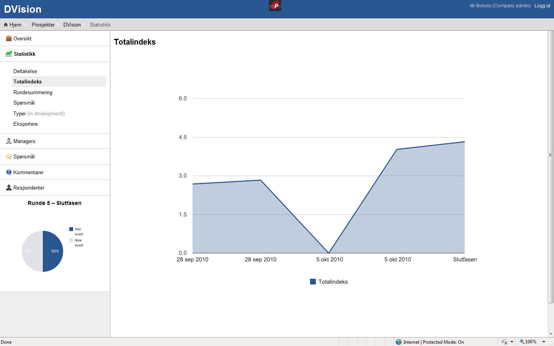Click the vertical scrollbar thumb
The height and width of the screenshot is (346, 554).
551,167
